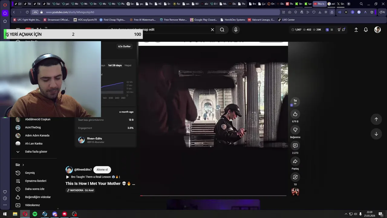The image size is (387, 218).
Task: Toggle the VPN badge in address bar
Action: [35, 12]
